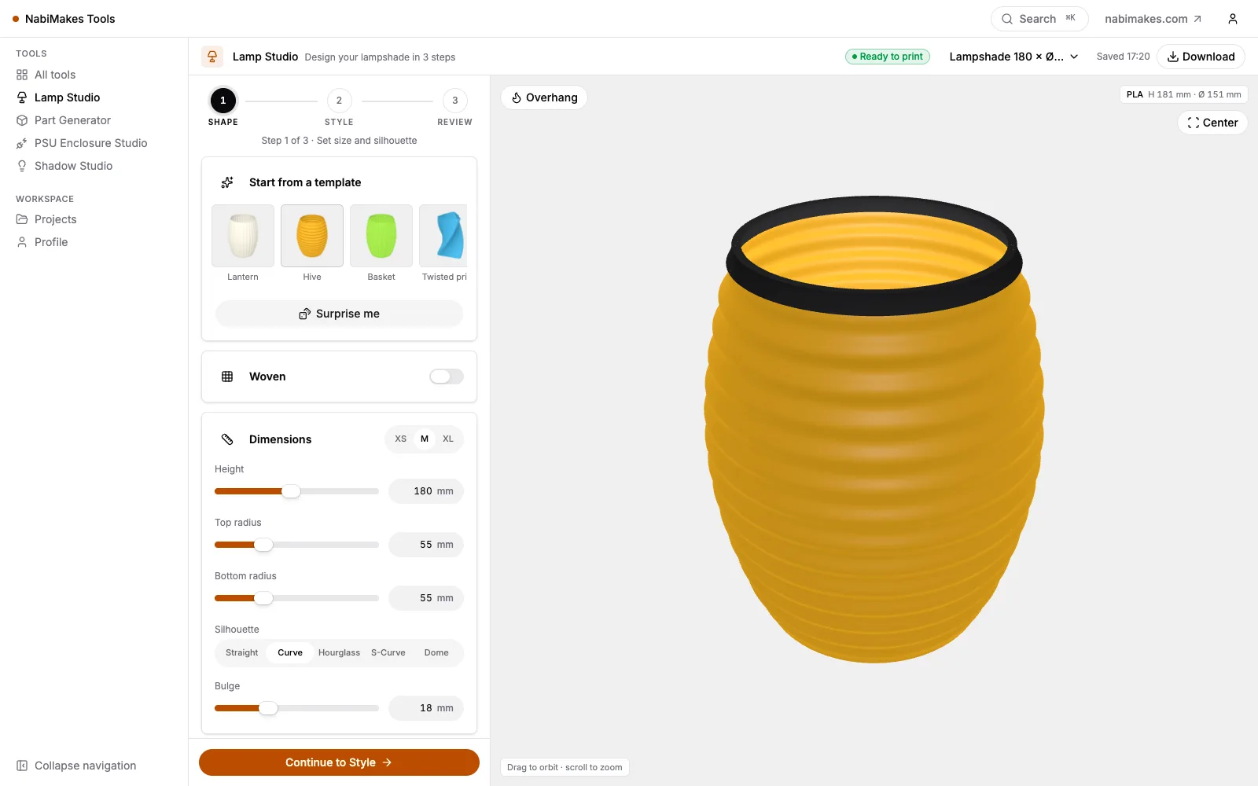Click the Collapse navigation panel icon
Screen dimensions: 1258x786
[22, 766]
